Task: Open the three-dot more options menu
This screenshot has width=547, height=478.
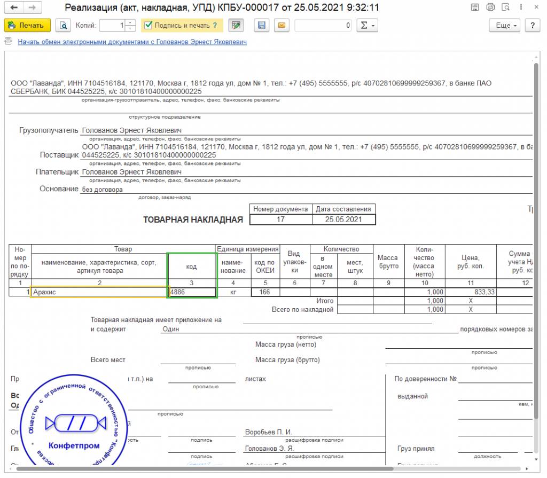Action: coord(521,7)
